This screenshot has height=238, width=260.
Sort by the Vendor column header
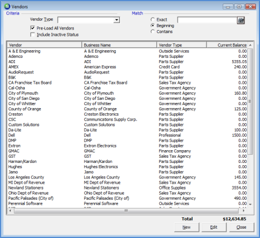point(44,45)
